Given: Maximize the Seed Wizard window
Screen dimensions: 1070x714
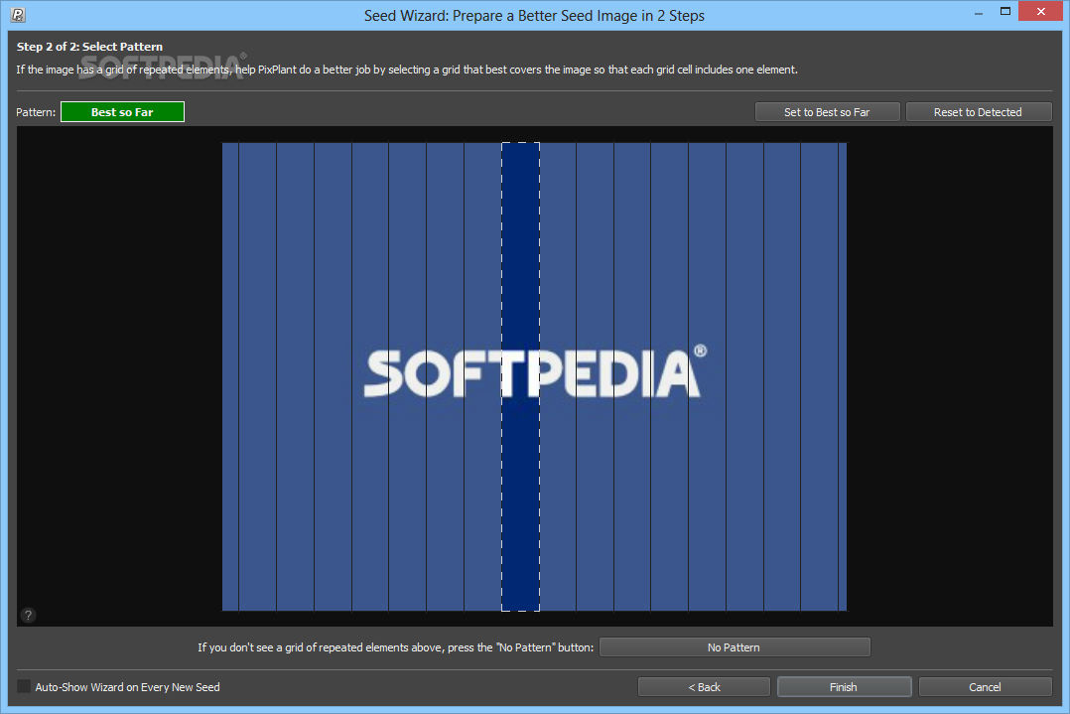Looking at the screenshot, I should point(1005,12).
